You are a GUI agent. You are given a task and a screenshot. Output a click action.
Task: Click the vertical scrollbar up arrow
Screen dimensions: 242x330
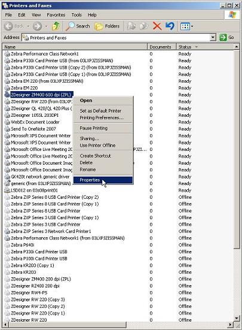[x=237, y=47]
